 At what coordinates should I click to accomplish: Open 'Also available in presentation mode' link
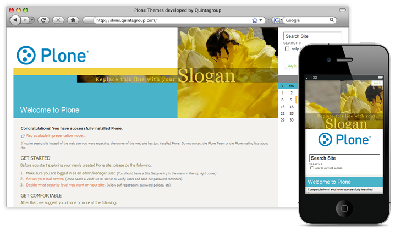point(56,135)
